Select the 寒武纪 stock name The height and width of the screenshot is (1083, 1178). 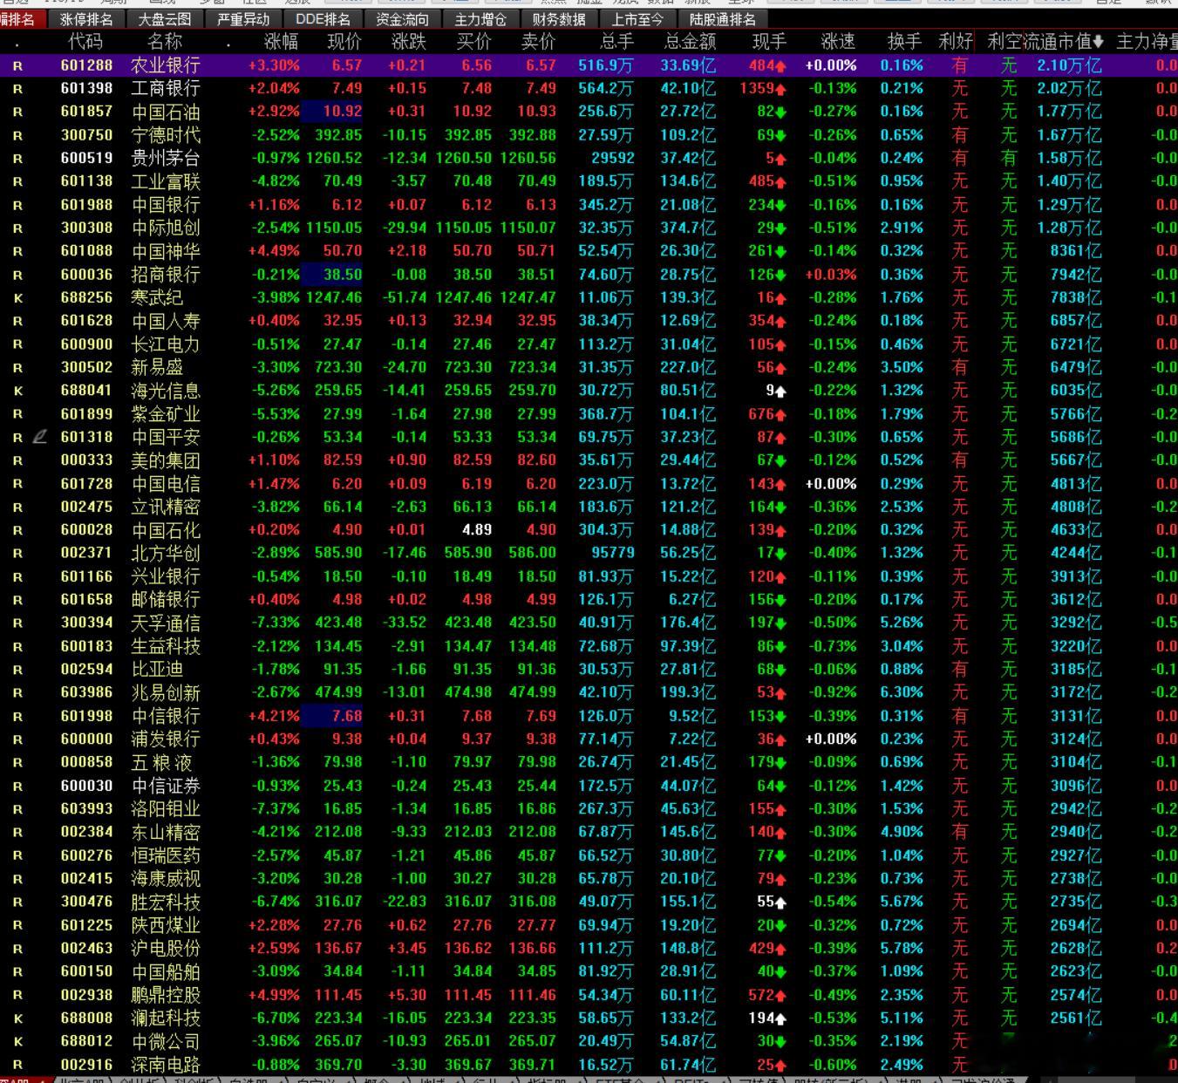click(x=157, y=298)
